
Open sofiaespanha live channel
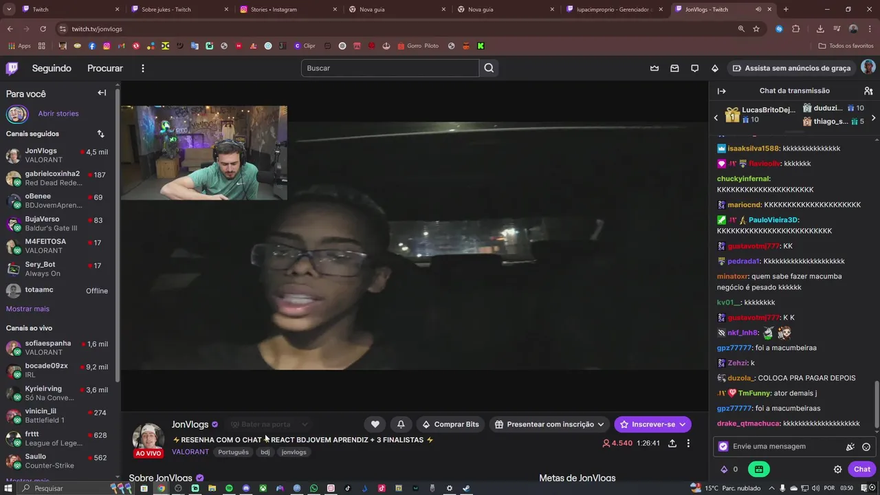58,347
